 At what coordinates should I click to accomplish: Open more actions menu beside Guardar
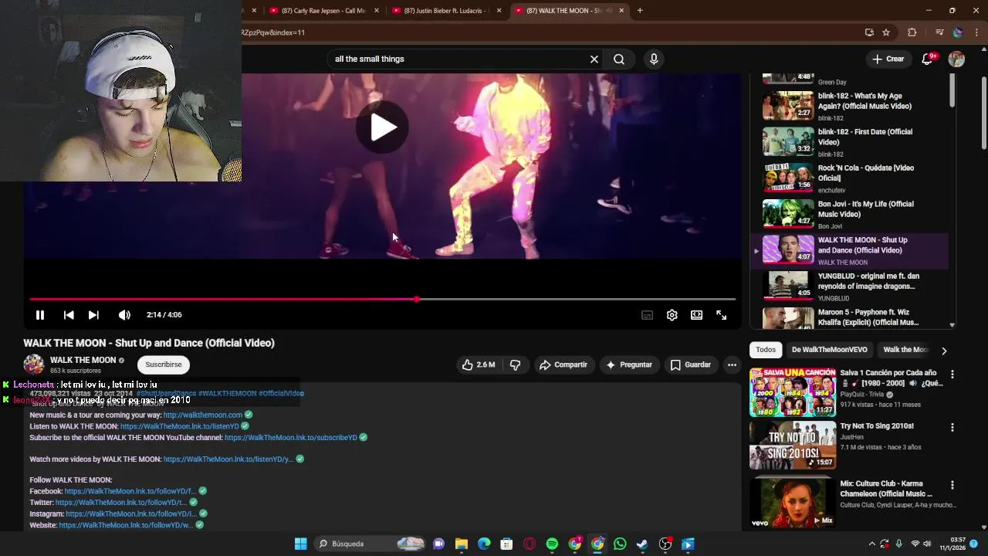click(x=732, y=364)
